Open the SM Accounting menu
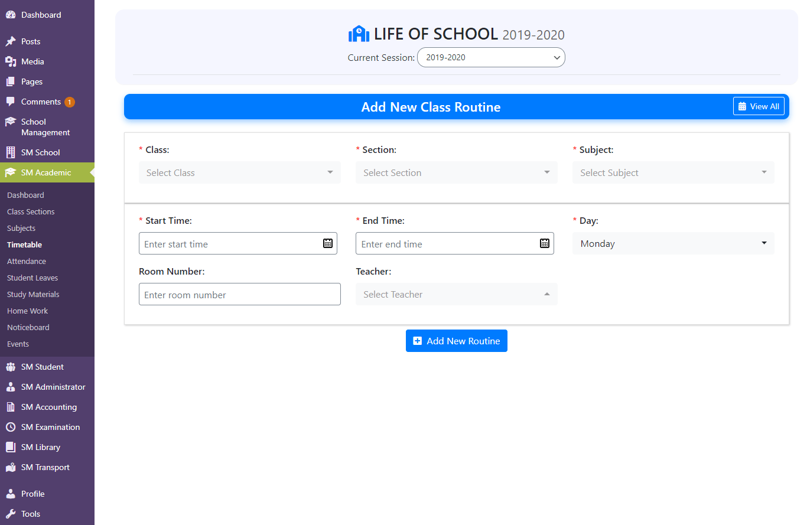This screenshot has height=525, width=807. (47, 407)
